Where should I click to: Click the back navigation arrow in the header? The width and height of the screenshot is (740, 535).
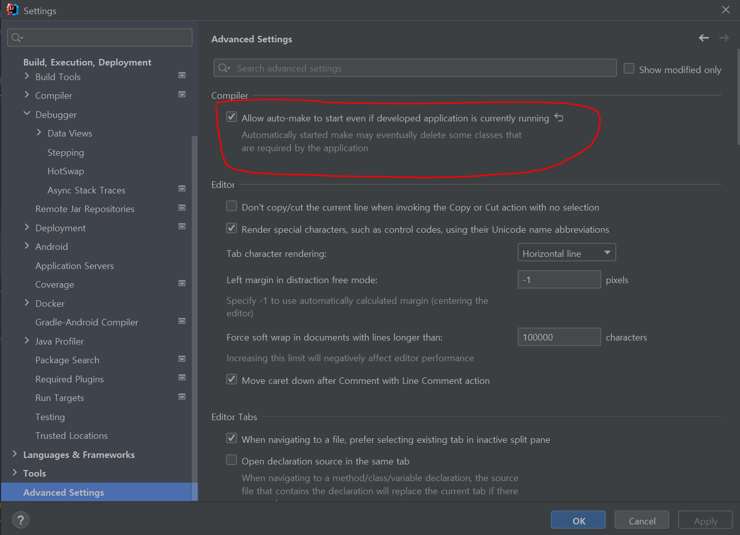coord(704,38)
